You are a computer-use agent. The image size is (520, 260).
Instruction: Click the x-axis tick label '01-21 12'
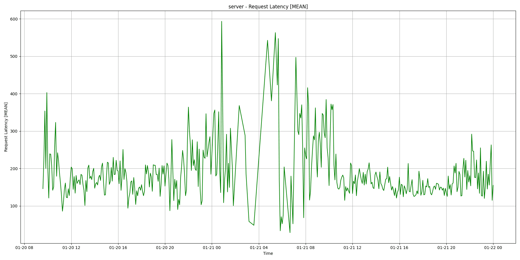[x=352, y=248]
